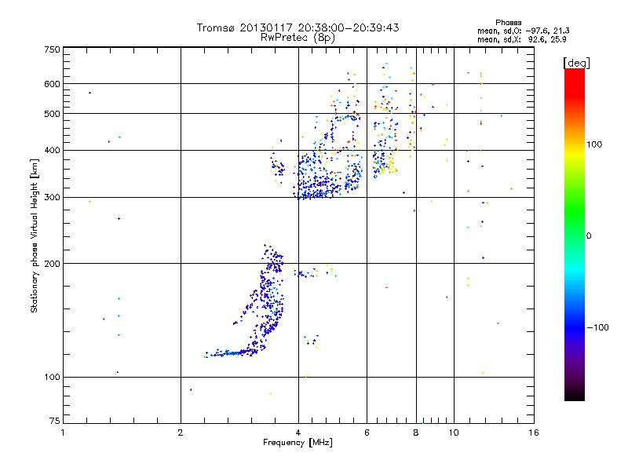
Task: Click the x-axis tick label '10'
Action: tap(454, 433)
